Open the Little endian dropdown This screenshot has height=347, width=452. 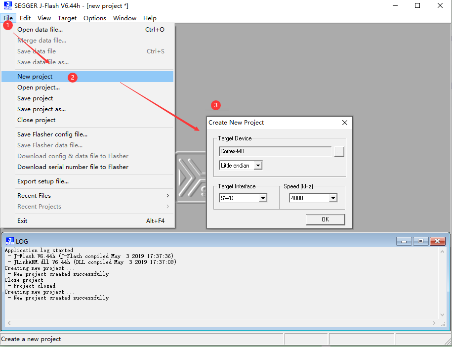pos(258,166)
